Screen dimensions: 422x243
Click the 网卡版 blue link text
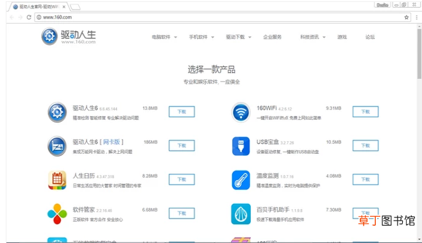tap(112, 142)
